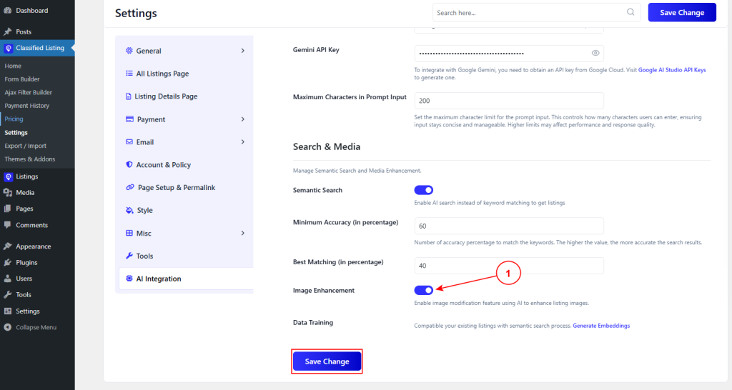Viewport: 732px width, 390px height.
Task: Turn off the Image Enhancement toggle
Action: [x=424, y=290]
